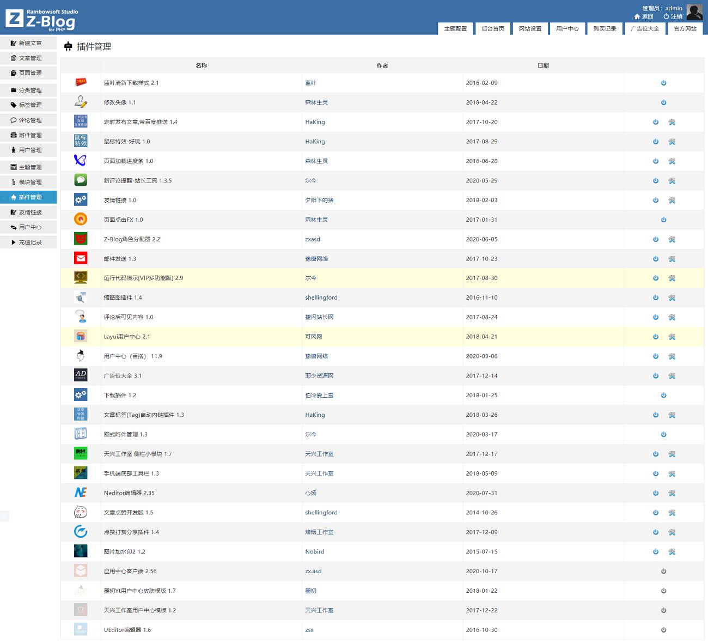
Task: Switch to 主题配置 top tab
Action: (x=456, y=29)
